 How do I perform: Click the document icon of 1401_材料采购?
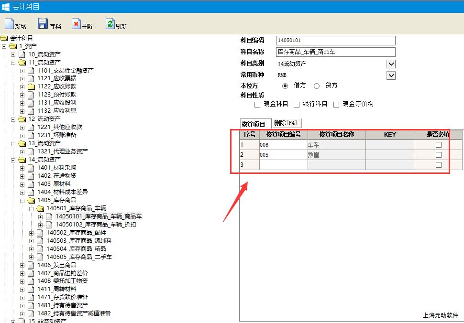(31, 168)
